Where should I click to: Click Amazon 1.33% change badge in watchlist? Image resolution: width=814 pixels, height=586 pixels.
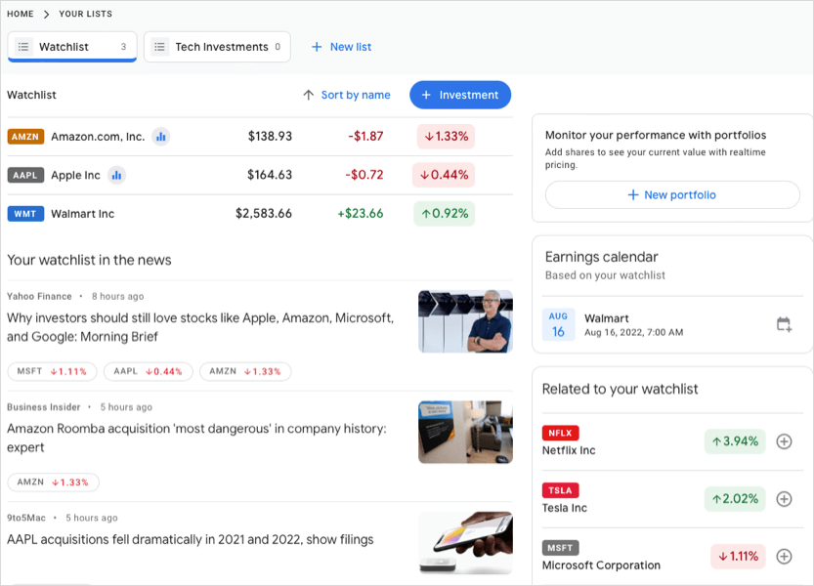point(446,137)
